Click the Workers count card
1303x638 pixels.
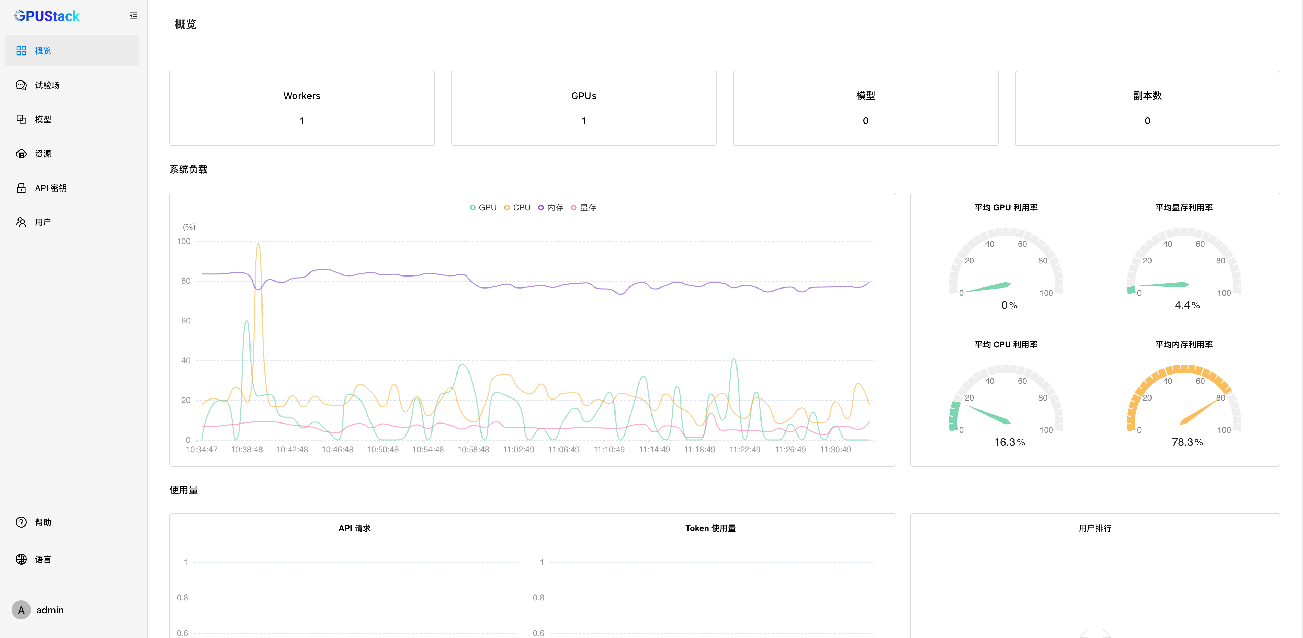[x=302, y=108]
